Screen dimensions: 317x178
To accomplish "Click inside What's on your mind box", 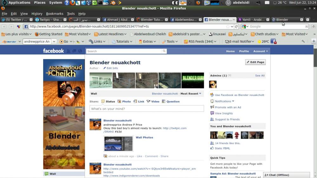I will [146, 109].
